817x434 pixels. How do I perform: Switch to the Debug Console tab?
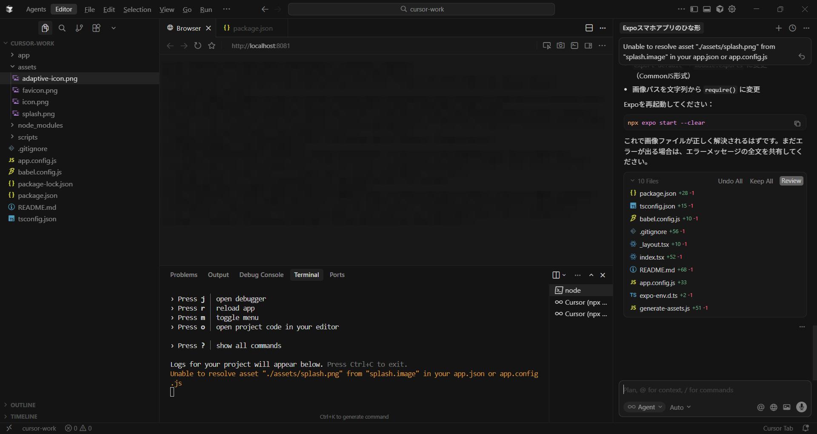pyautogui.click(x=261, y=275)
